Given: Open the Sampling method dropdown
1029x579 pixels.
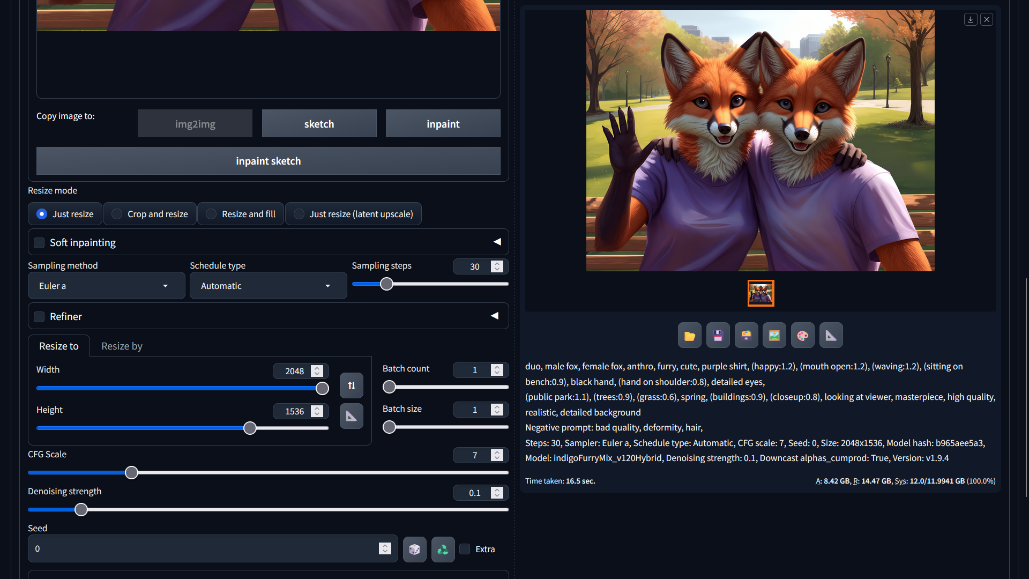Looking at the screenshot, I should (106, 286).
